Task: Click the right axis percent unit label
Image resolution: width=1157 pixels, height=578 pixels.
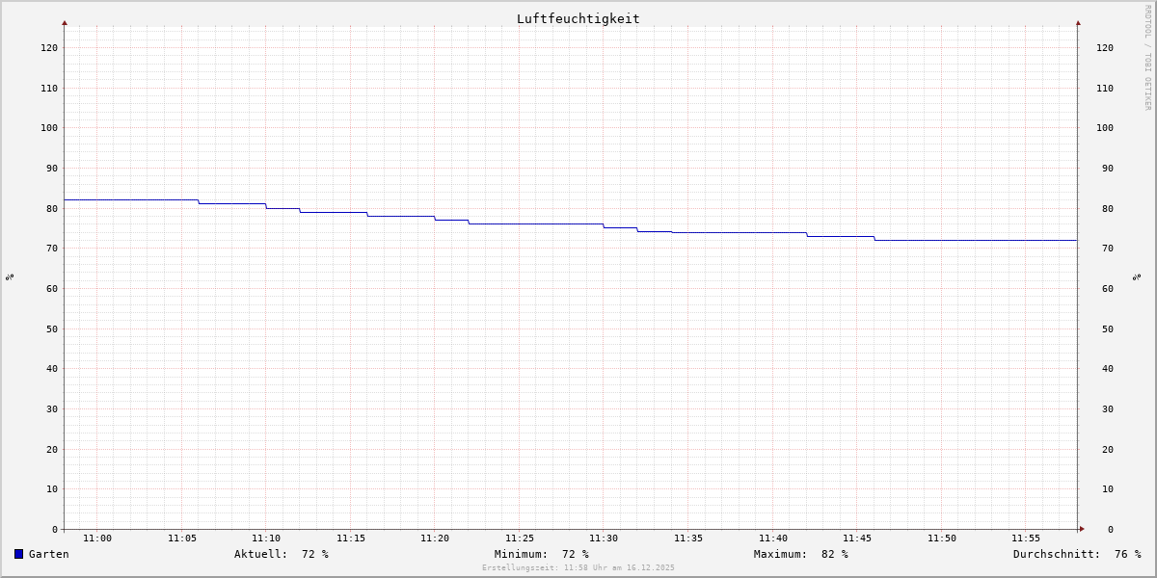Action: point(1137,276)
